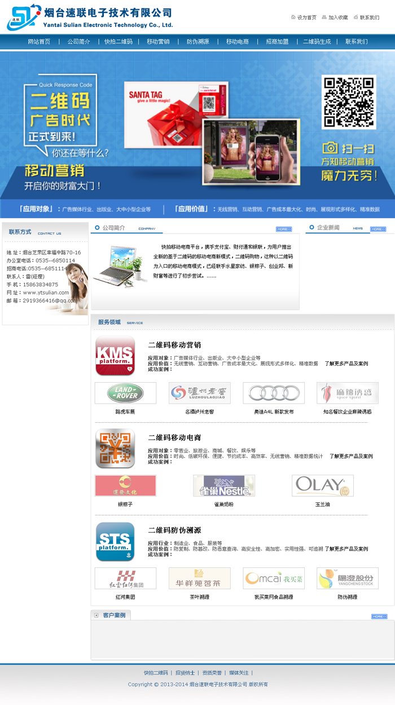Click the Sulian company logo

pyautogui.click(x=24, y=17)
